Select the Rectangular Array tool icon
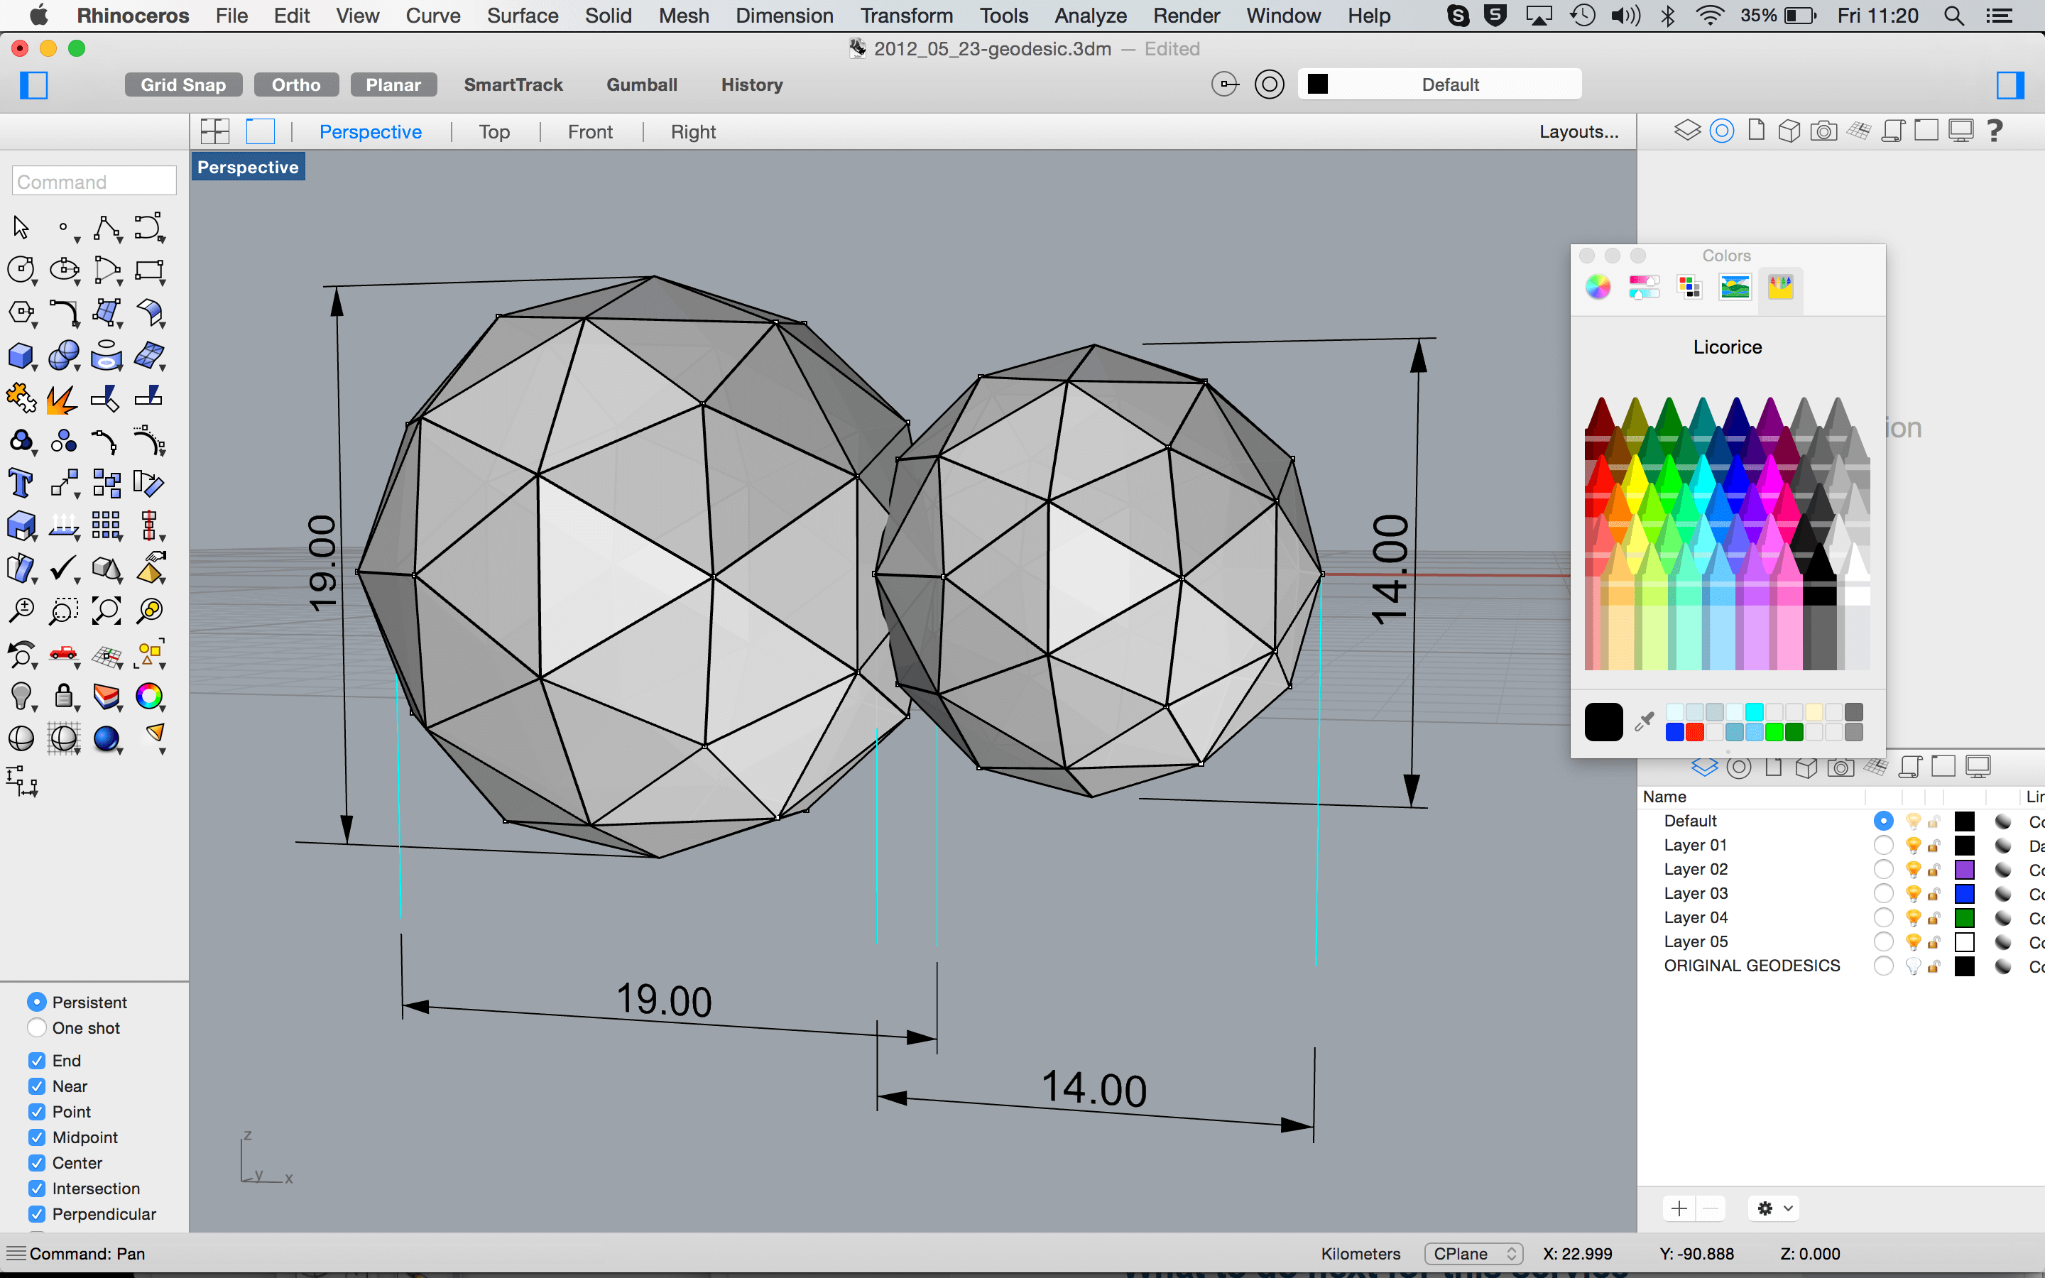This screenshot has height=1278, width=2045. pos(107,525)
